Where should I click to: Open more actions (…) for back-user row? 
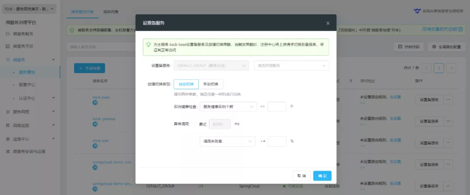[x=448, y=143]
